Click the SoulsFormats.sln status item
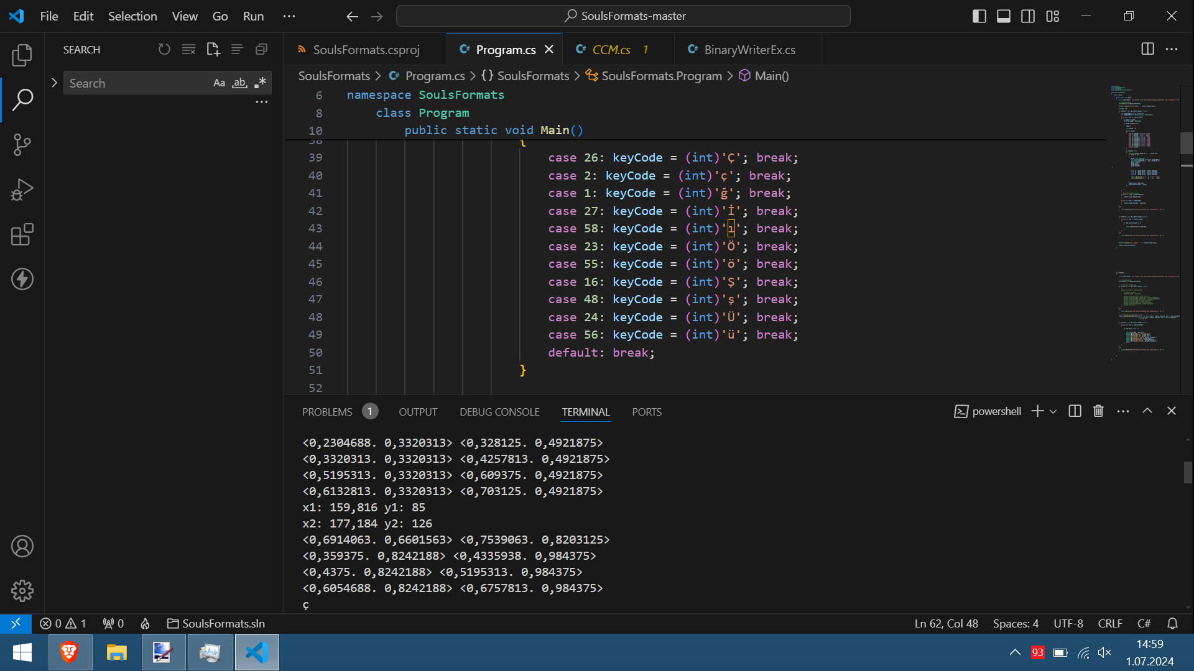This screenshot has width=1194, height=671. (216, 623)
